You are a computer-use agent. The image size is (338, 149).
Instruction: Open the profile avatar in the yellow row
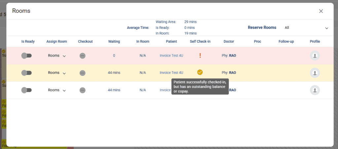tap(315, 73)
